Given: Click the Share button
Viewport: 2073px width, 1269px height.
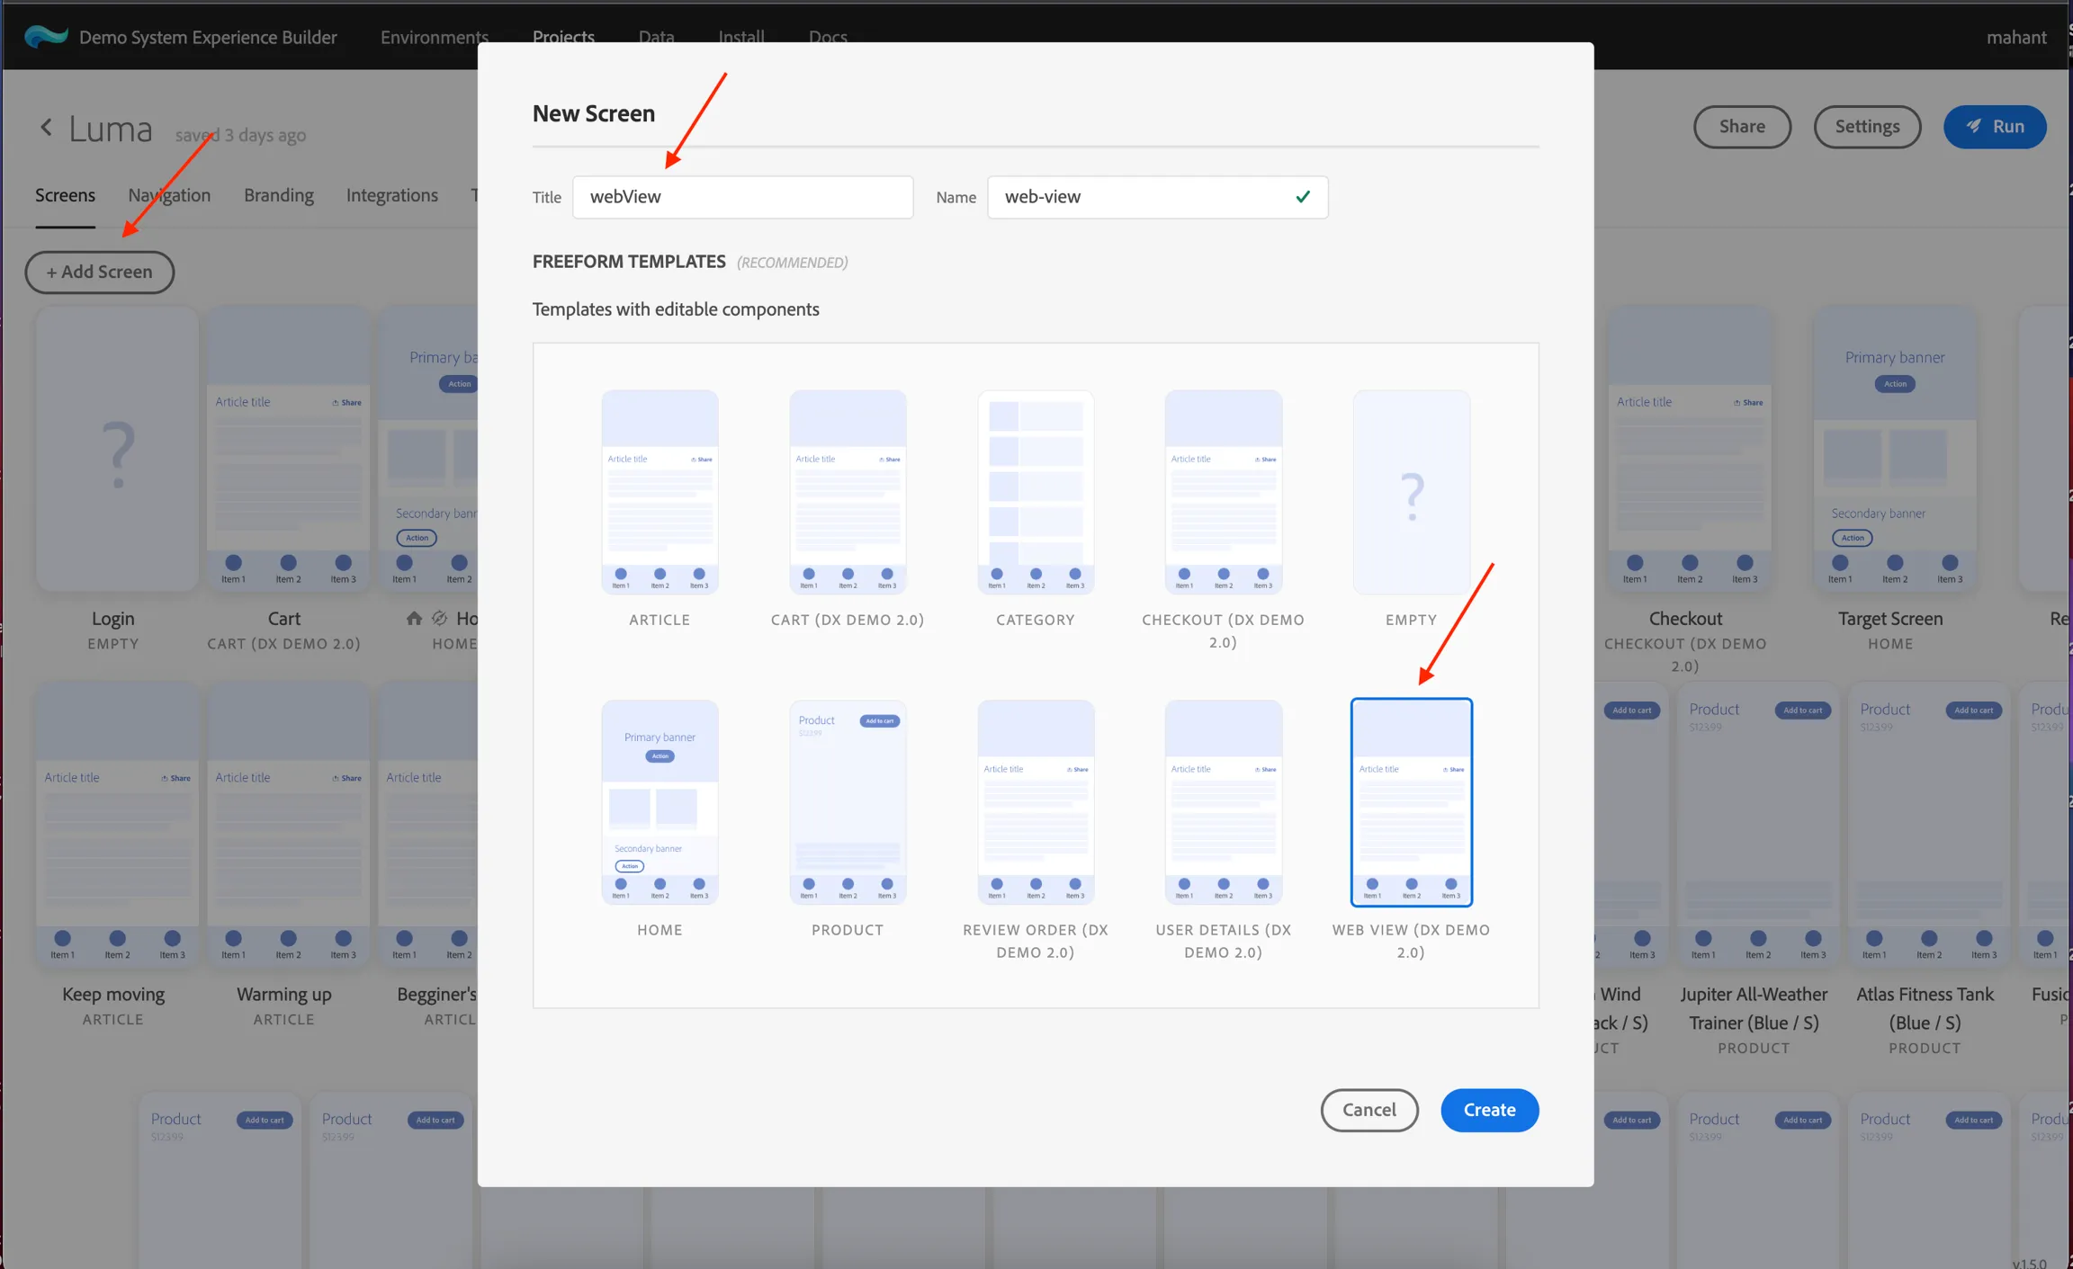Looking at the screenshot, I should coord(1742,127).
